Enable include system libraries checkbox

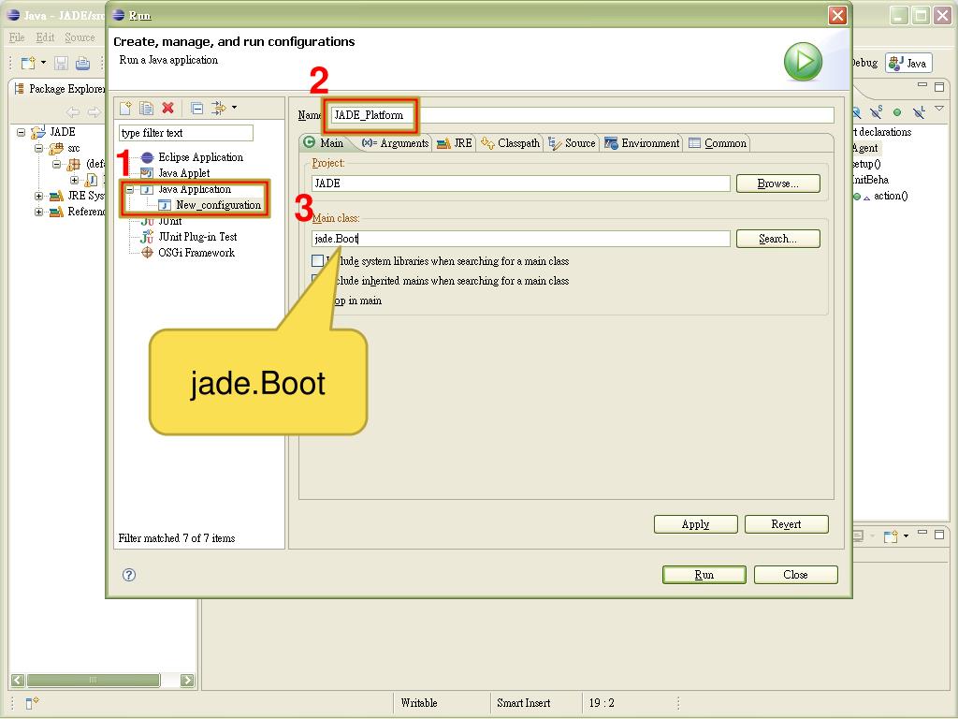point(318,261)
